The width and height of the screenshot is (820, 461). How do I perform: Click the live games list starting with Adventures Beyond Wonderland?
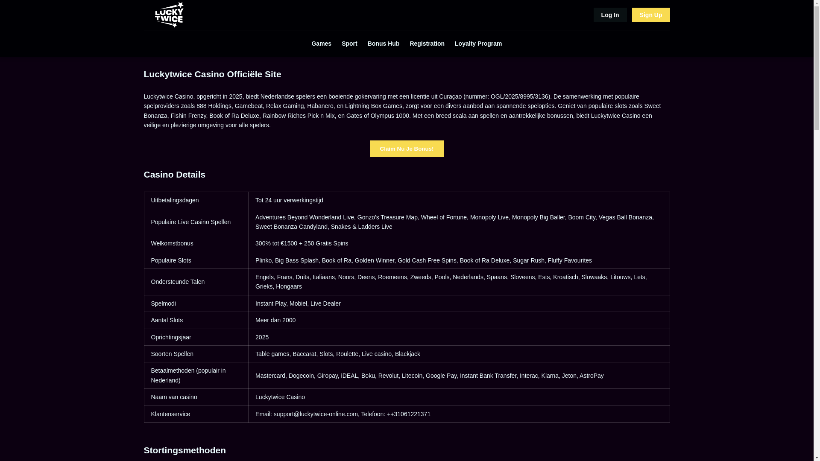click(x=459, y=222)
